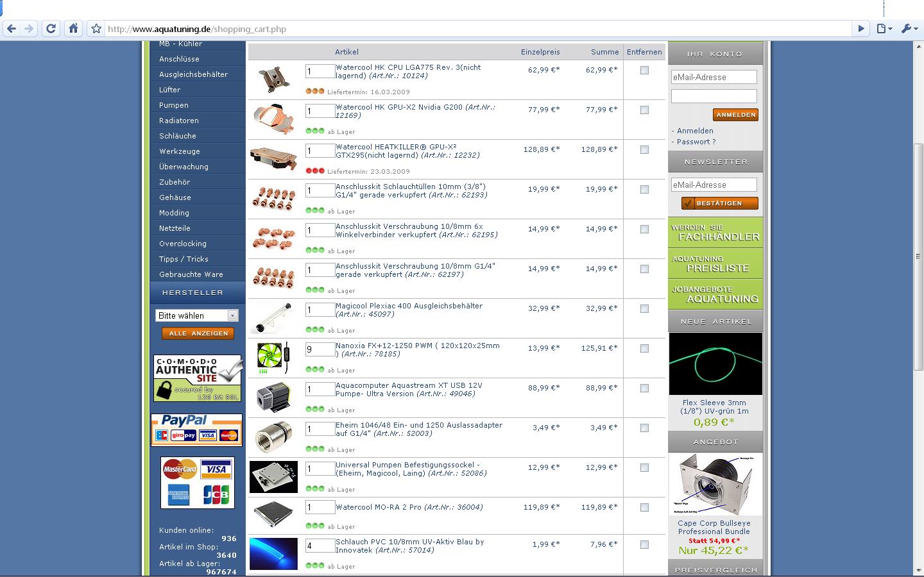This screenshot has width=924, height=577.
Task: Open the Hersteller 'Bitte wählen' dropdown
Action: (197, 315)
